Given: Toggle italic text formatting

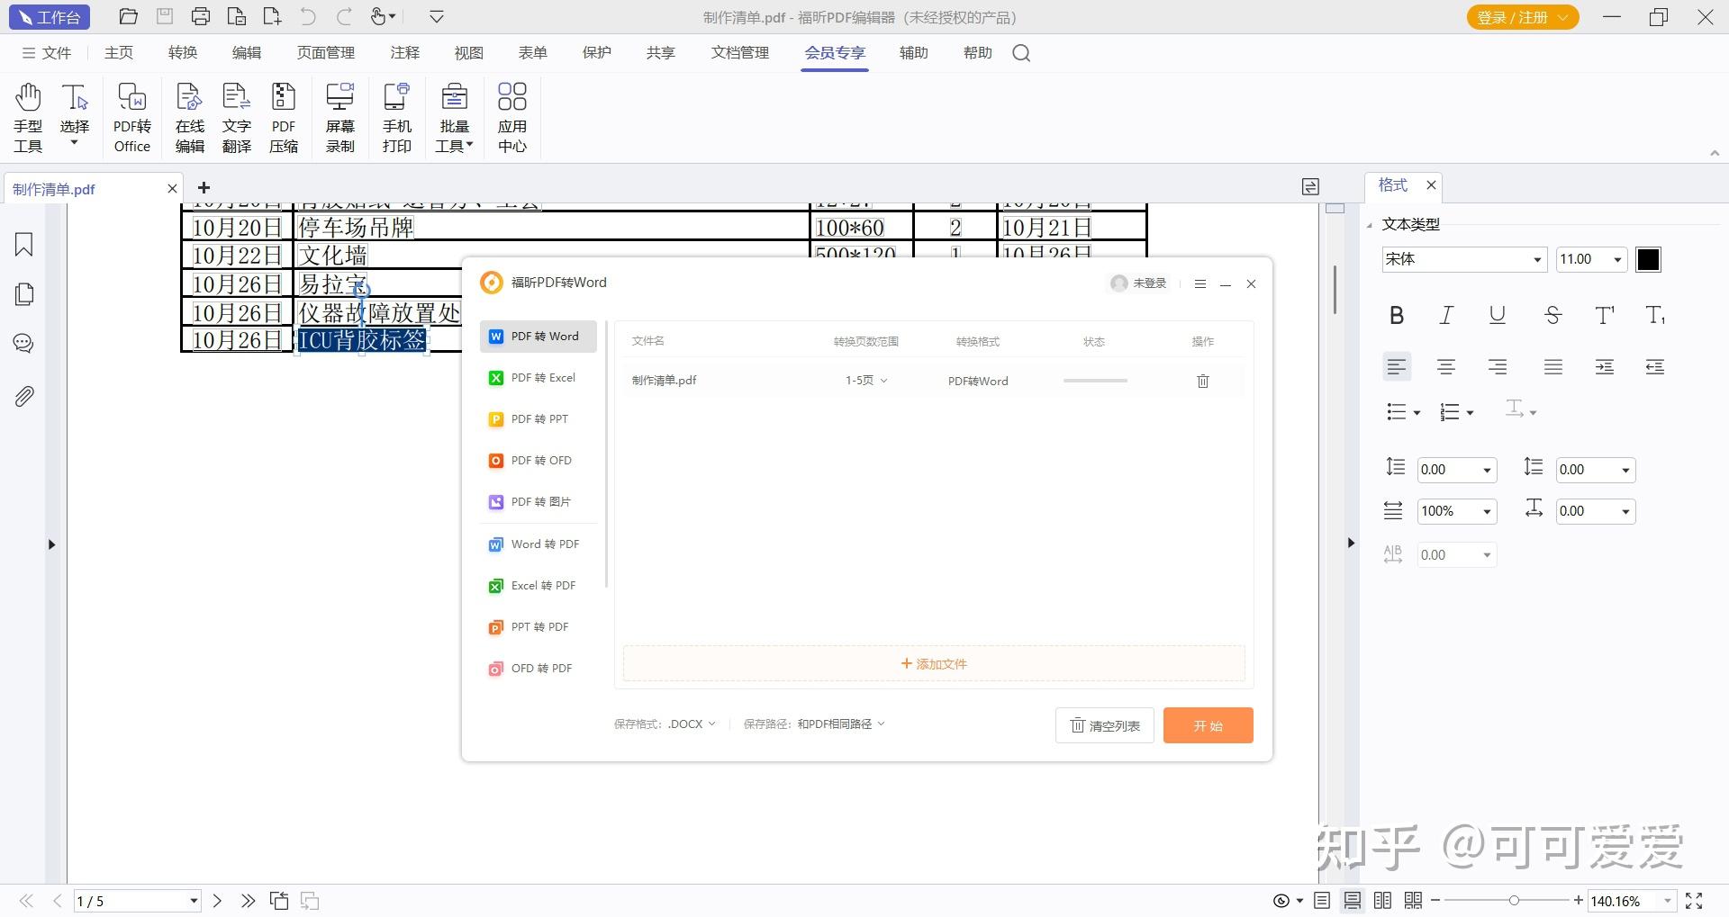Looking at the screenshot, I should tap(1446, 315).
